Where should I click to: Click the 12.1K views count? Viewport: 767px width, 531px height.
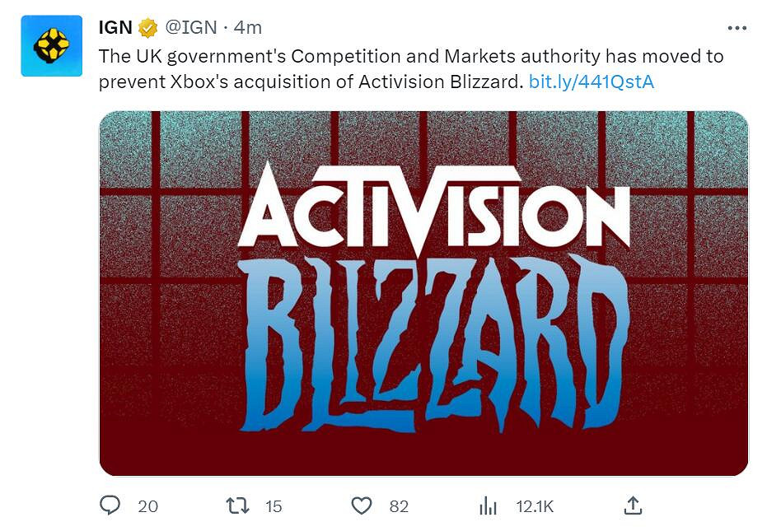pyautogui.click(x=534, y=506)
